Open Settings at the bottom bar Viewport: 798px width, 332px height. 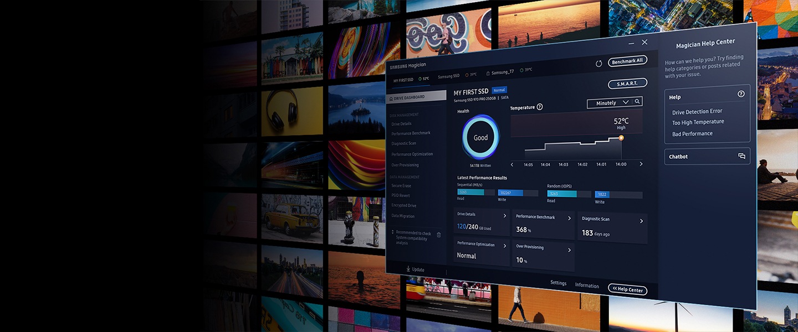coord(559,283)
